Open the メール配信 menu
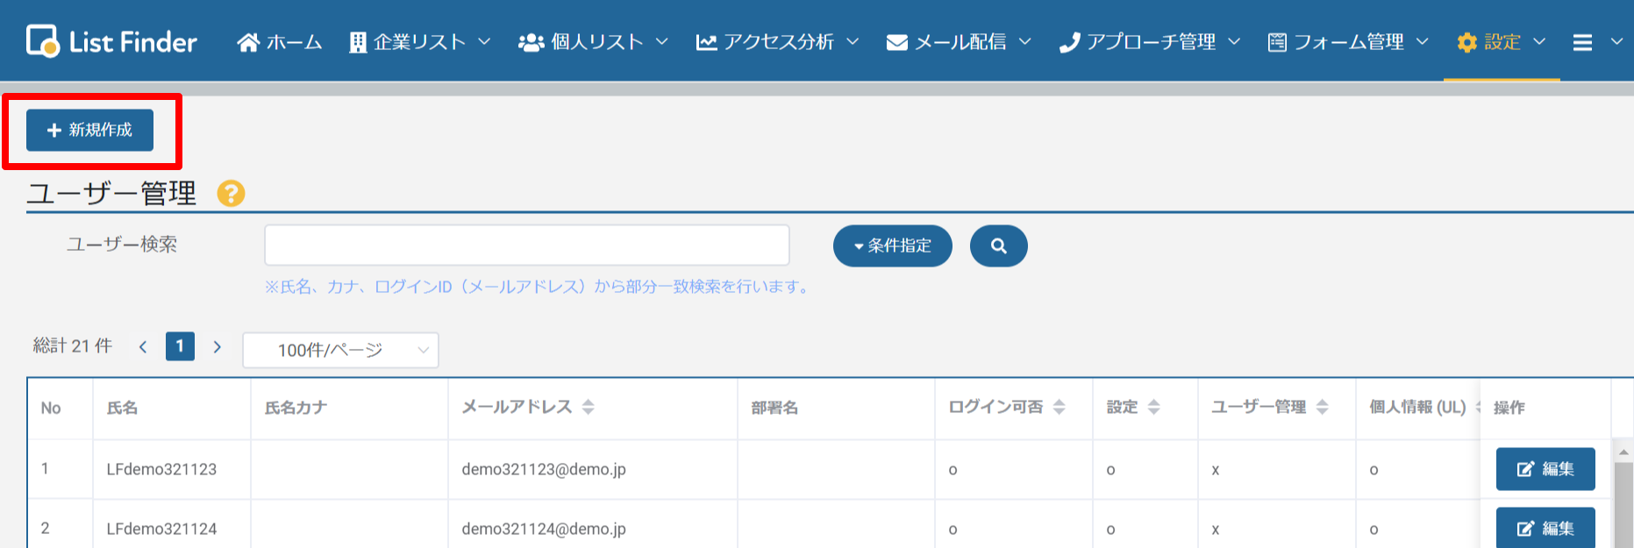Viewport: 1634px width, 548px height. tap(958, 42)
